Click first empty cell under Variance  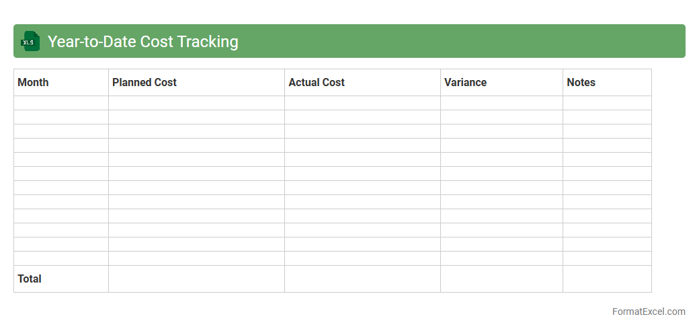pyautogui.click(x=501, y=103)
